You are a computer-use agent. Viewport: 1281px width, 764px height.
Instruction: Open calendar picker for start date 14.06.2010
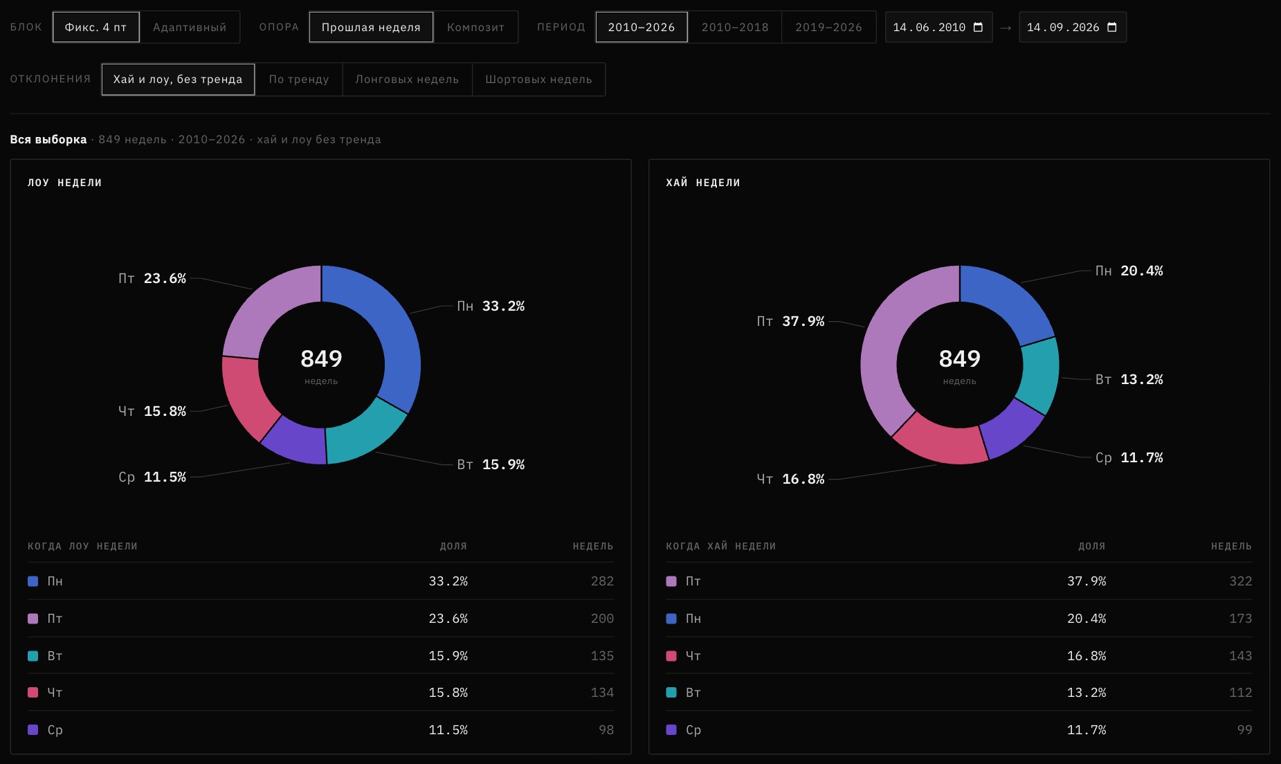[978, 27]
